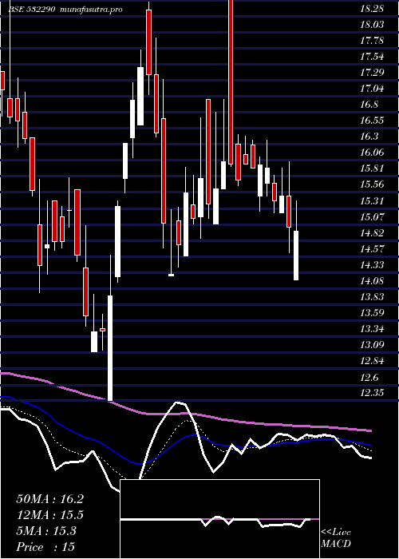The width and height of the screenshot is (399, 559).
Task: Click the 17.04 price level label
Action: (x=372, y=89)
